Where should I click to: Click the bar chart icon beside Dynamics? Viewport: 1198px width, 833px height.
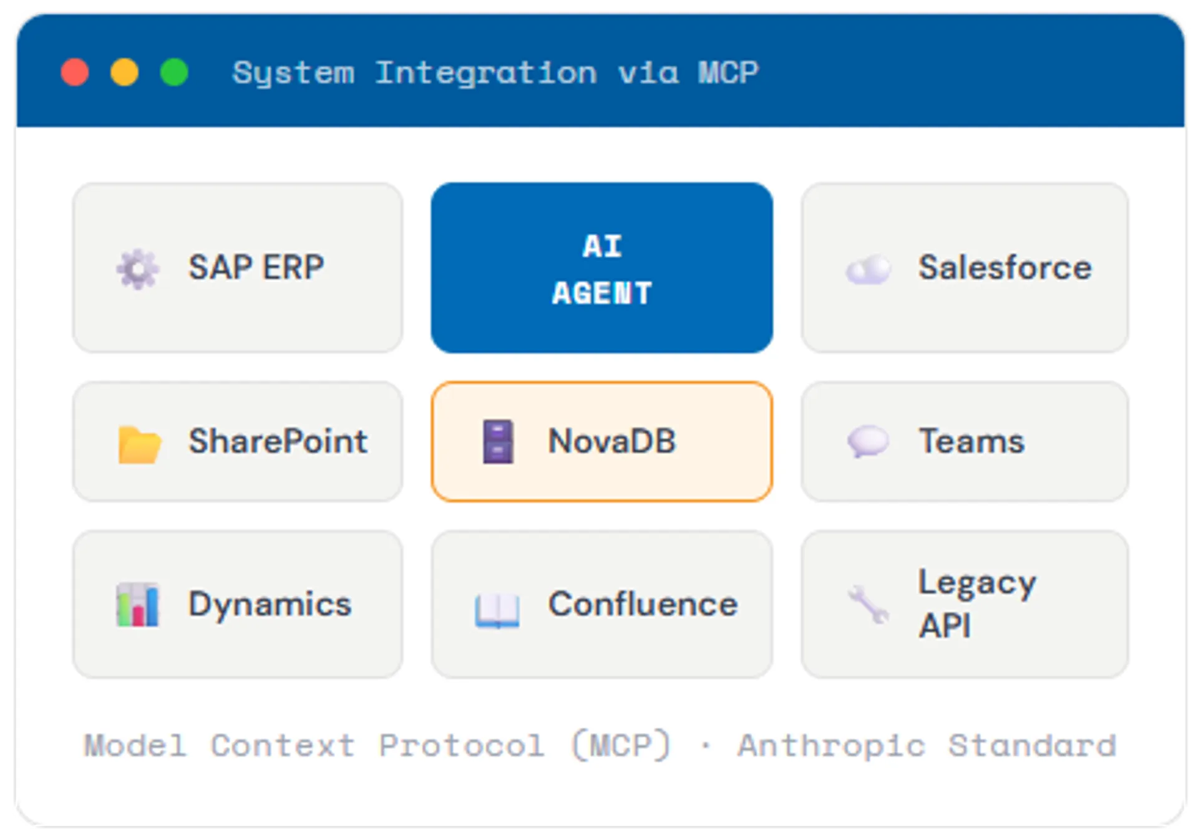tap(138, 605)
